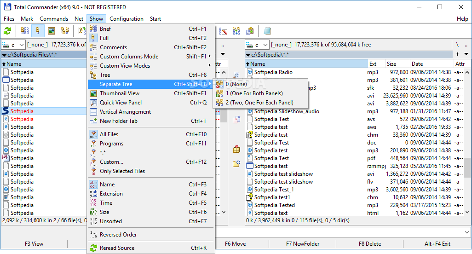Show All Files filter
This screenshot has height=254, width=472.
click(x=151, y=134)
